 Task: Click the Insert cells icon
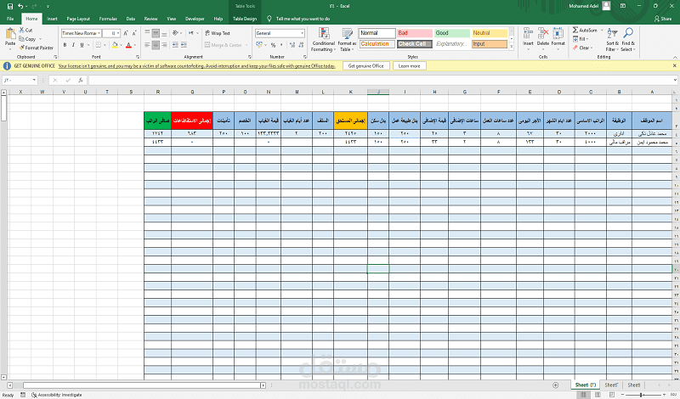click(x=528, y=33)
